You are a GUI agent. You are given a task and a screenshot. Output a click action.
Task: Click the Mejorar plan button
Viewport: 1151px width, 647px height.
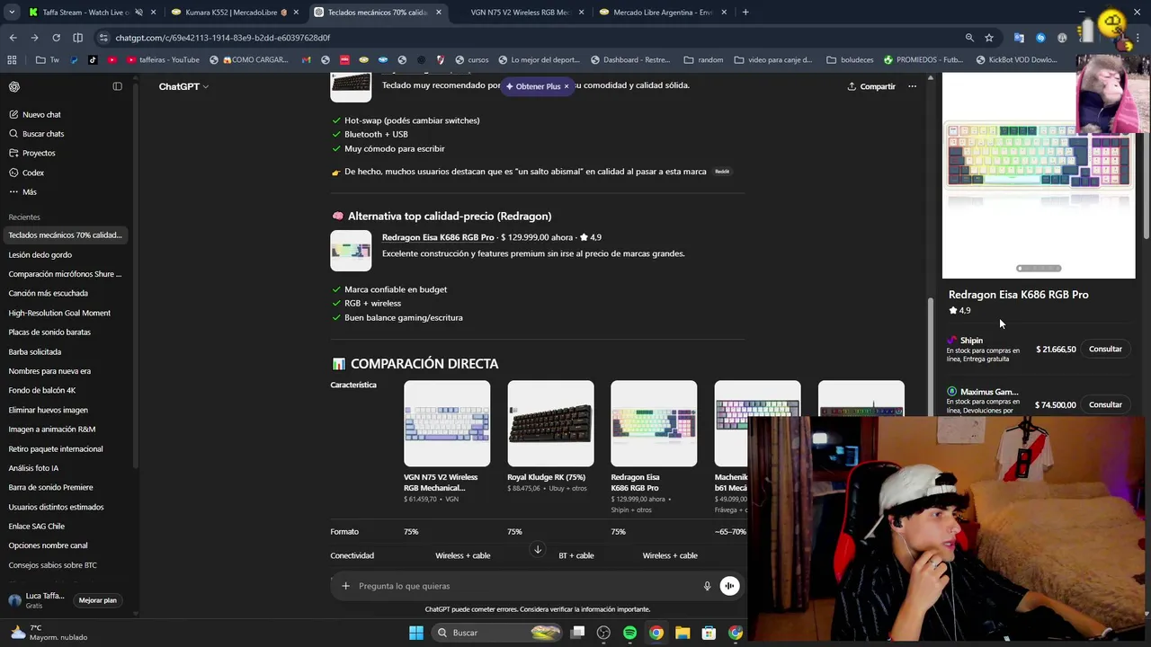tap(97, 600)
